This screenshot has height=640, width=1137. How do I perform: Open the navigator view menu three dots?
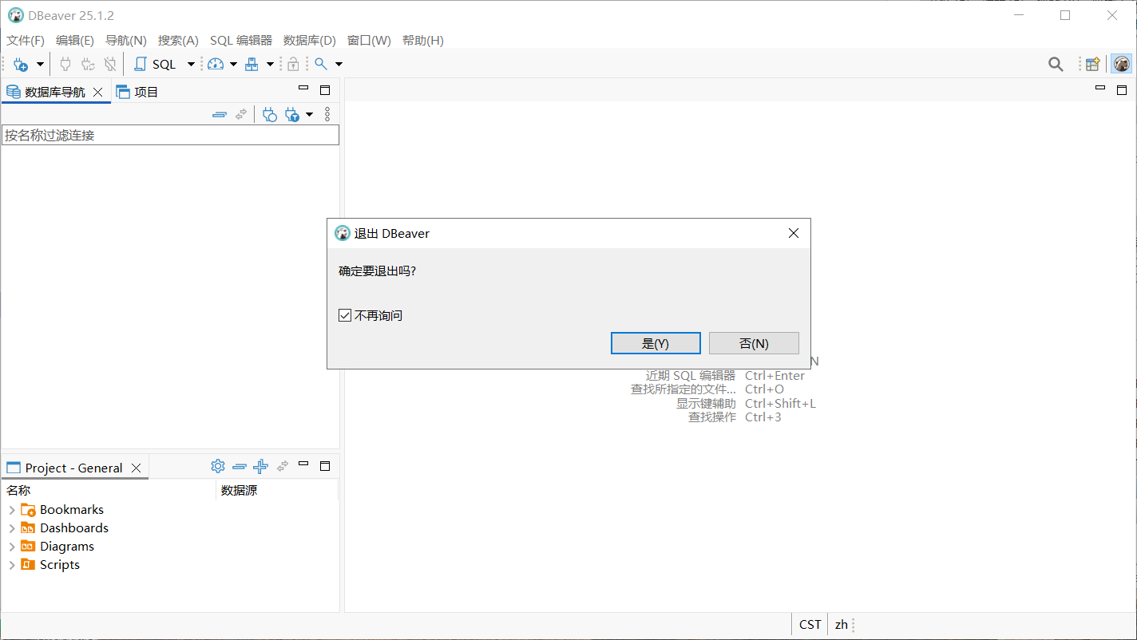point(327,115)
